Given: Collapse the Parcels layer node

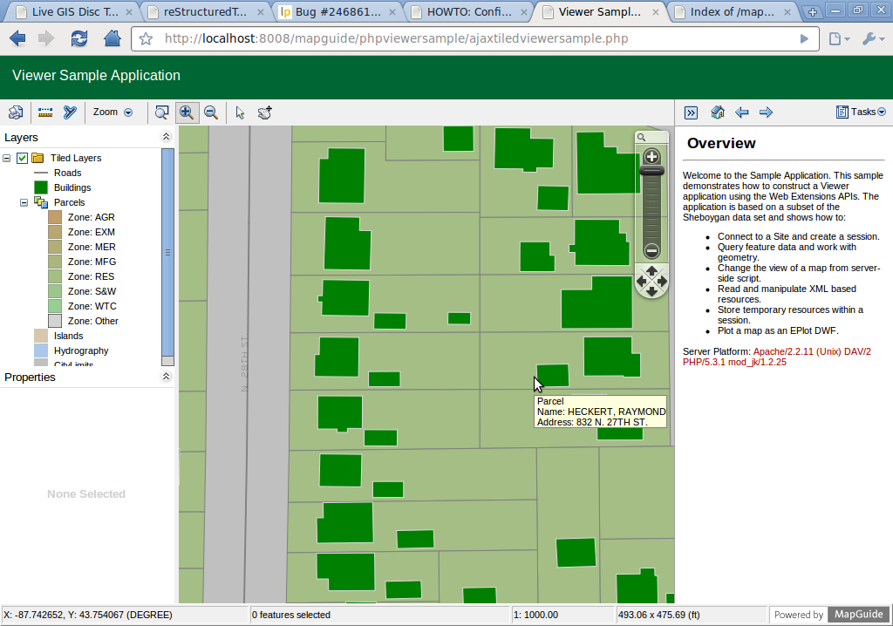Looking at the screenshot, I should click(x=24, y=202).
